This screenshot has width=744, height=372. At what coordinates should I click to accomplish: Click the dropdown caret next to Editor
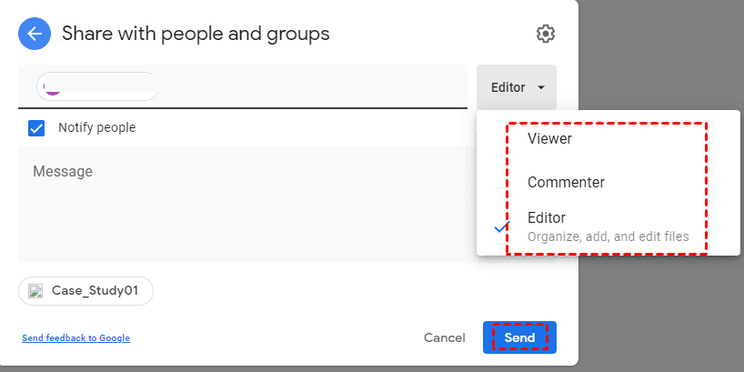[541, 88]
